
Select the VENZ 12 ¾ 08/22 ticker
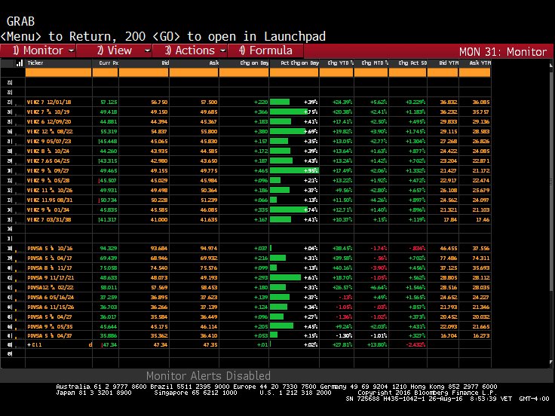50,132
